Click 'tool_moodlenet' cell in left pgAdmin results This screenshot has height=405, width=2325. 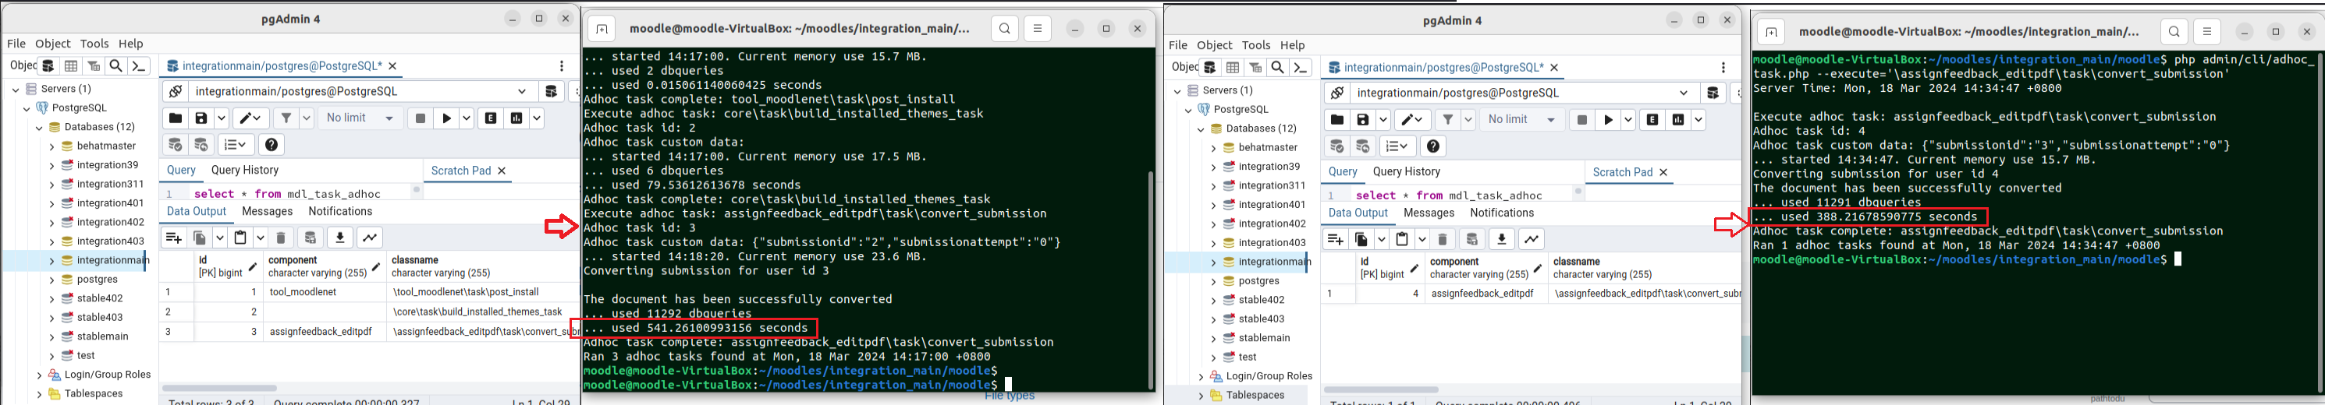point(323,293)
